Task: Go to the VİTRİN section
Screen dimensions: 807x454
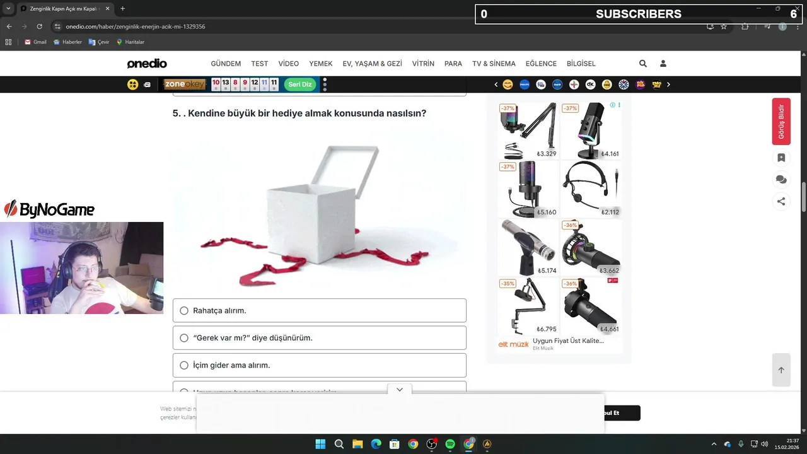Action: pyautogui.click(x=423, y=64)
